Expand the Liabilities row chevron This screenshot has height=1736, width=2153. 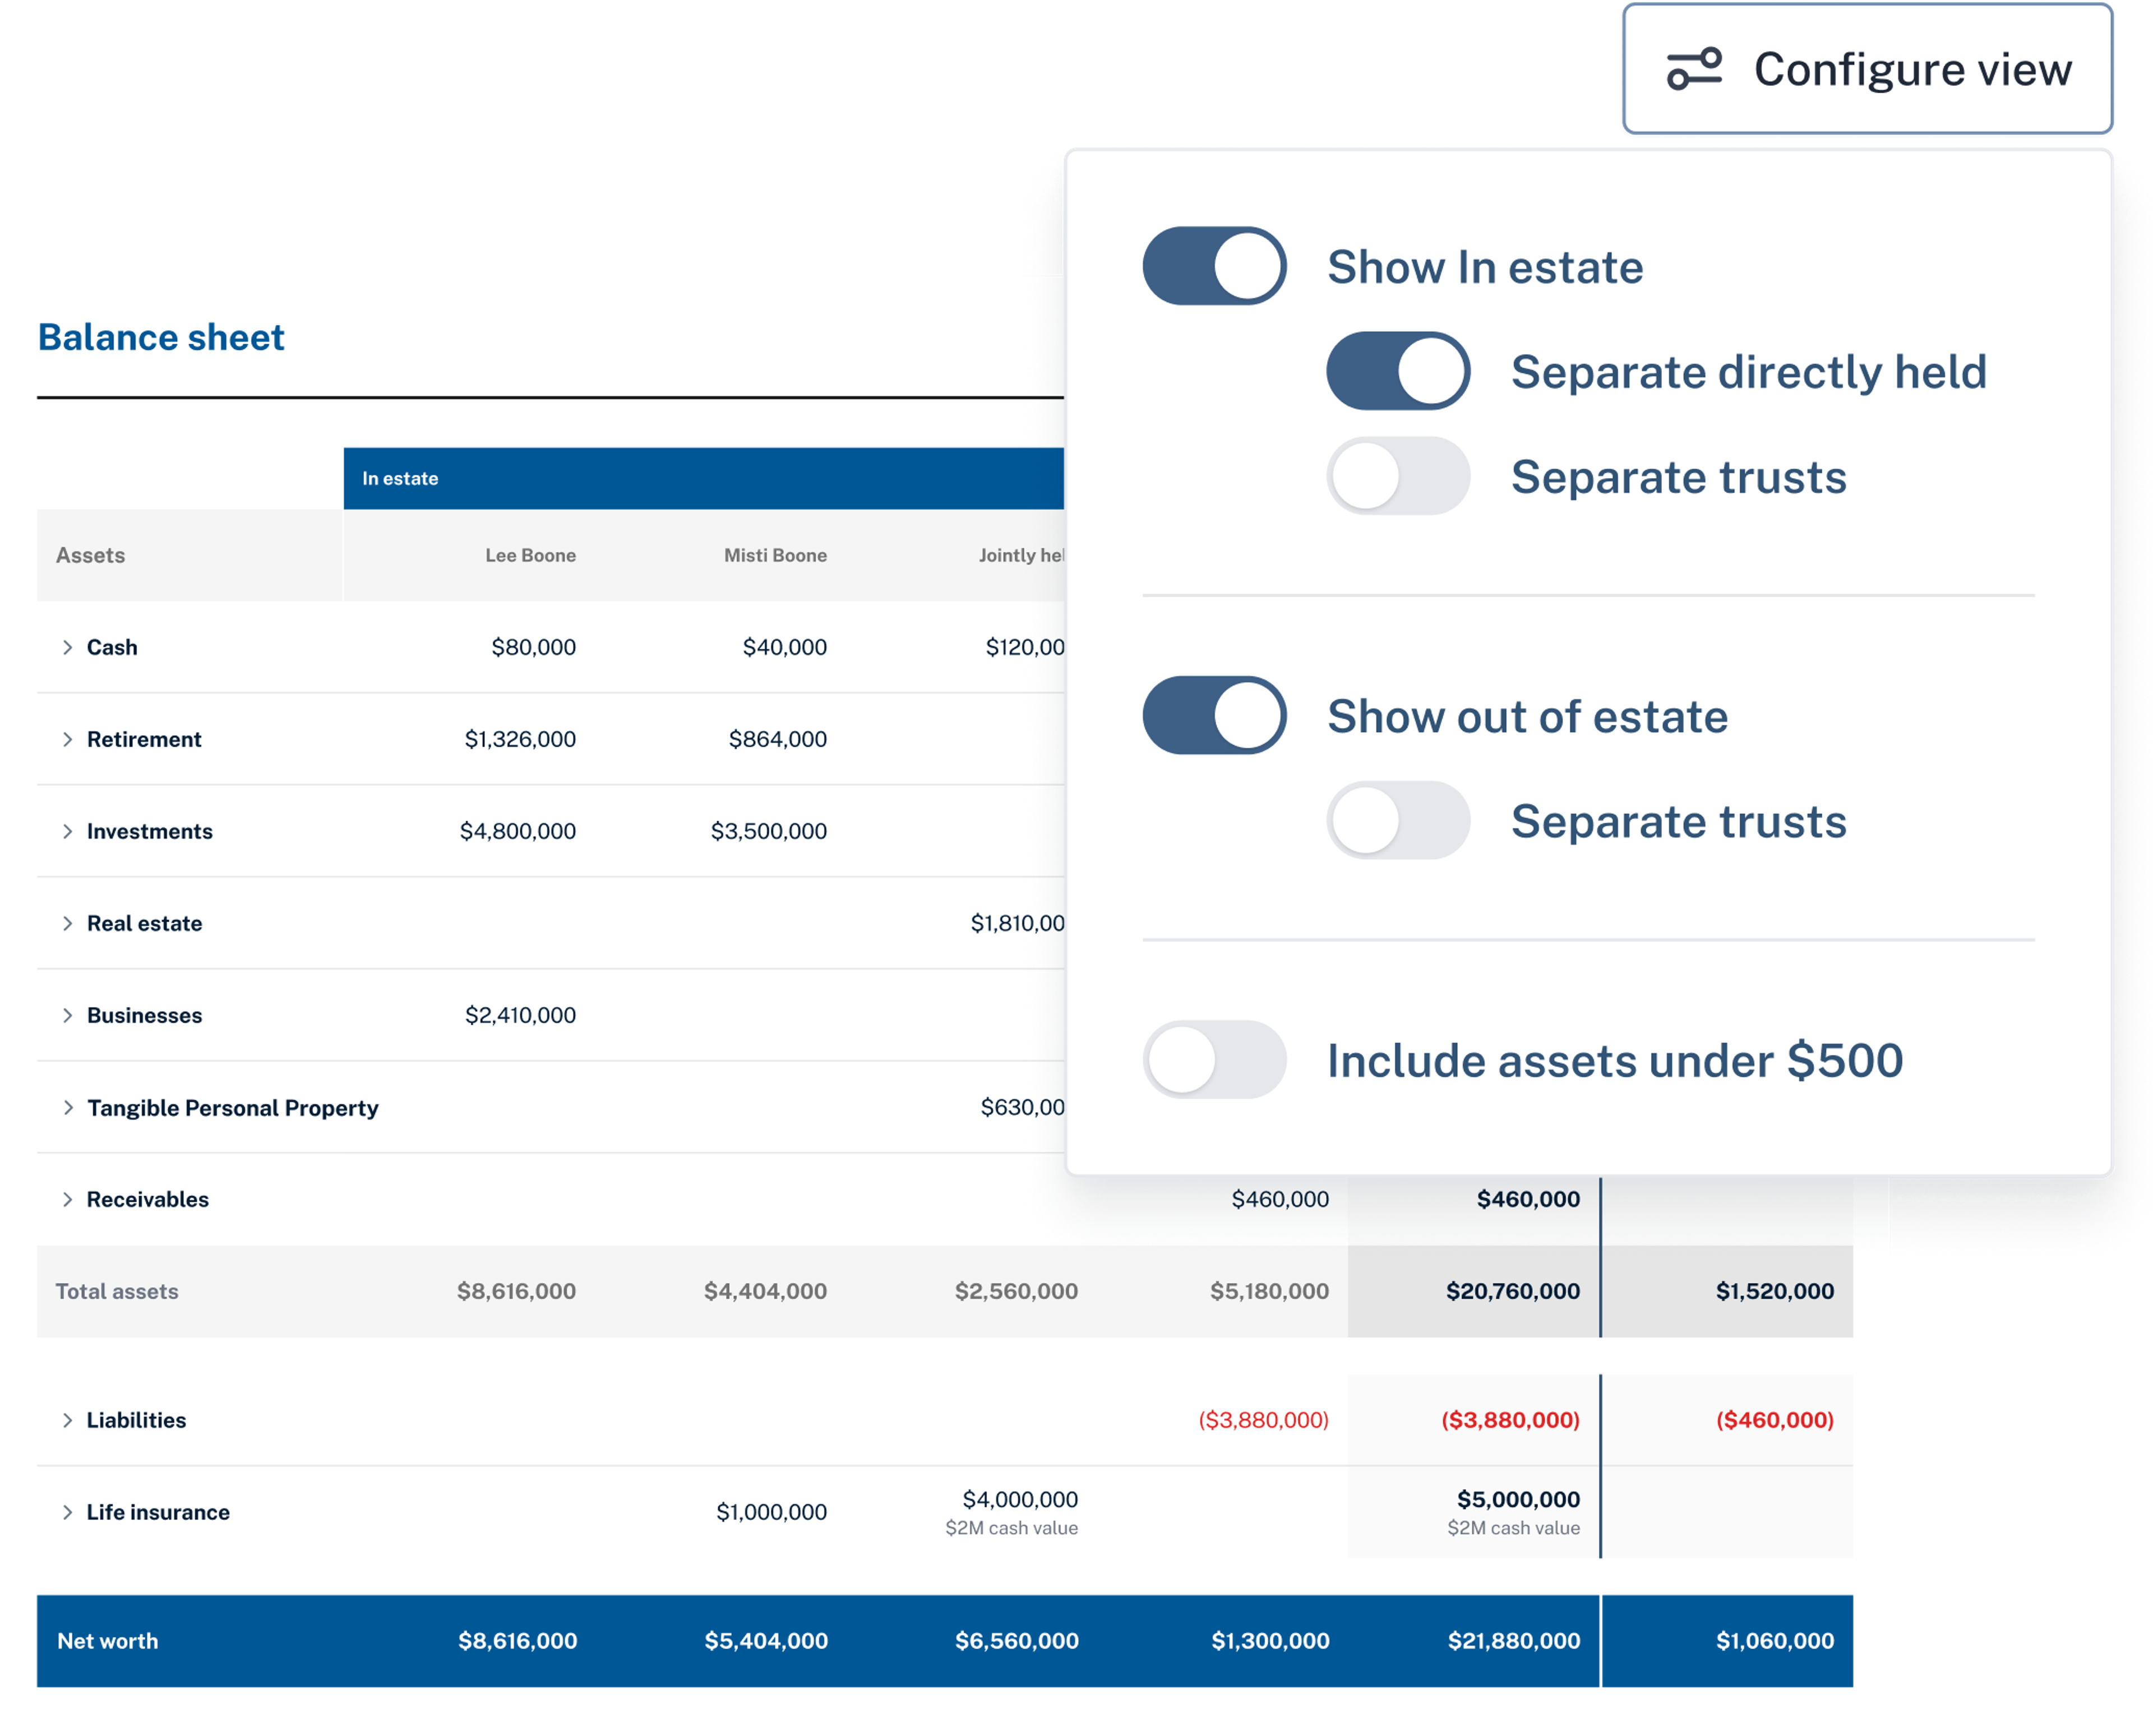pos(67,1420)
